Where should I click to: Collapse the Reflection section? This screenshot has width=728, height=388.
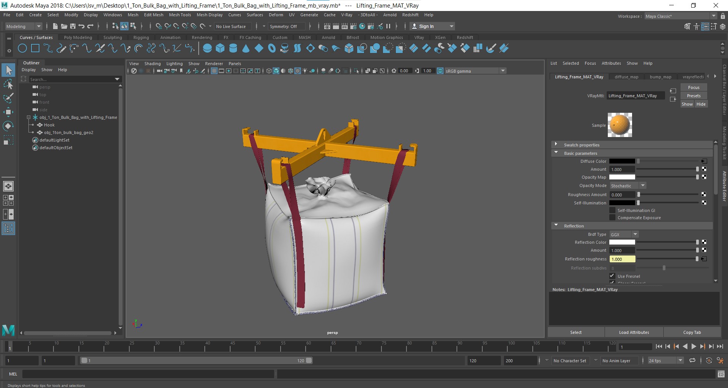(x=556, y=226)
